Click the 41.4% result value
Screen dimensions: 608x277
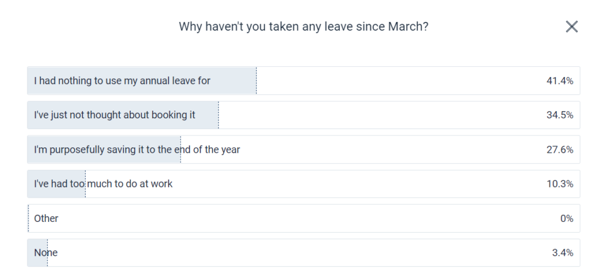pyautogui.click(x=559, y=80)
